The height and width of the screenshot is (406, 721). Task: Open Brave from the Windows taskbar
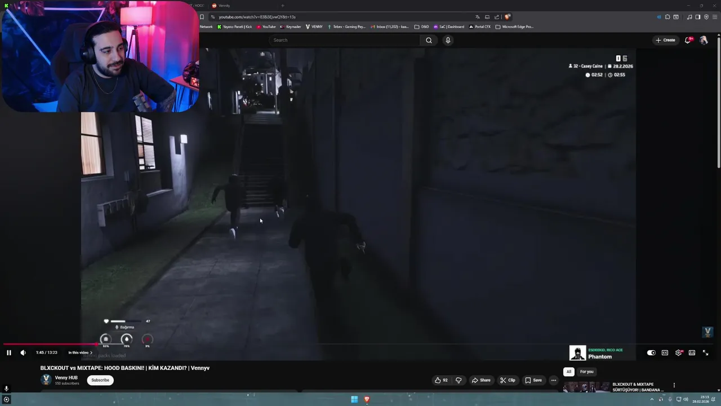coord(367,399)
